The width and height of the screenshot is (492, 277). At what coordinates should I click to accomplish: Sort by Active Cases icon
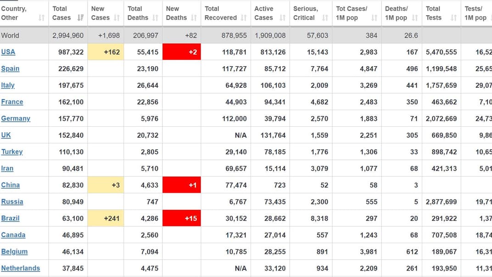click(282, 18)
